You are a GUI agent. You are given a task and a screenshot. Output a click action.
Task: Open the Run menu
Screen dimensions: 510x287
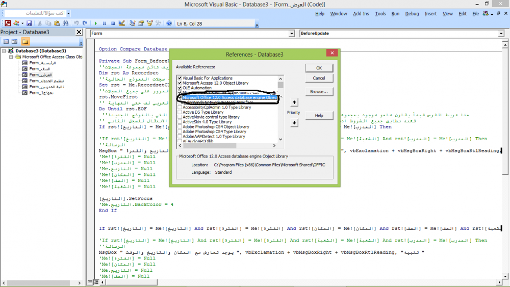[395, 14]
